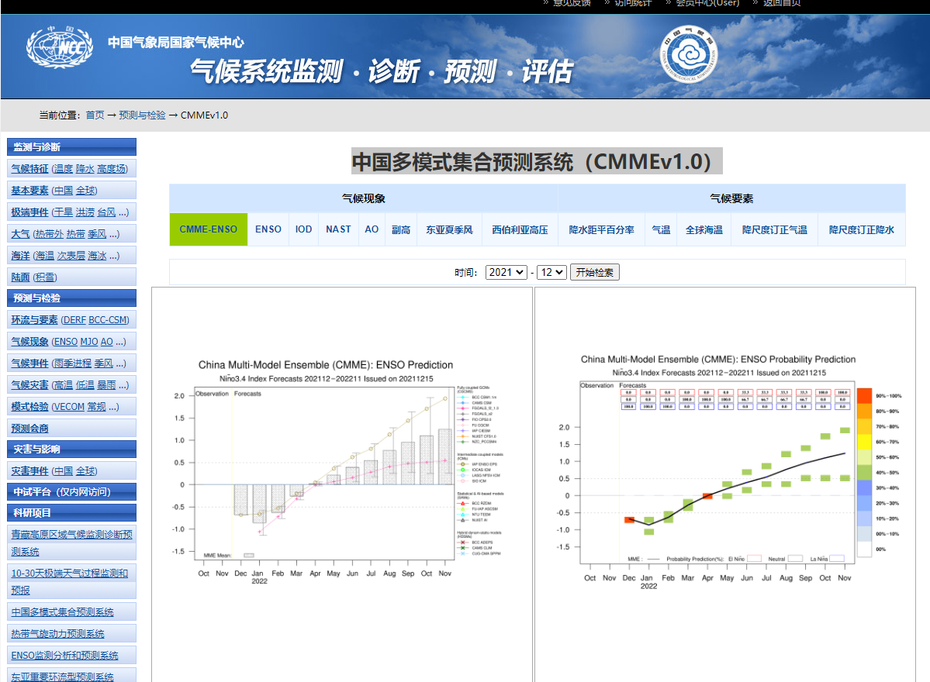
Task: Open the NAST tab
Action: pos(338,229)
